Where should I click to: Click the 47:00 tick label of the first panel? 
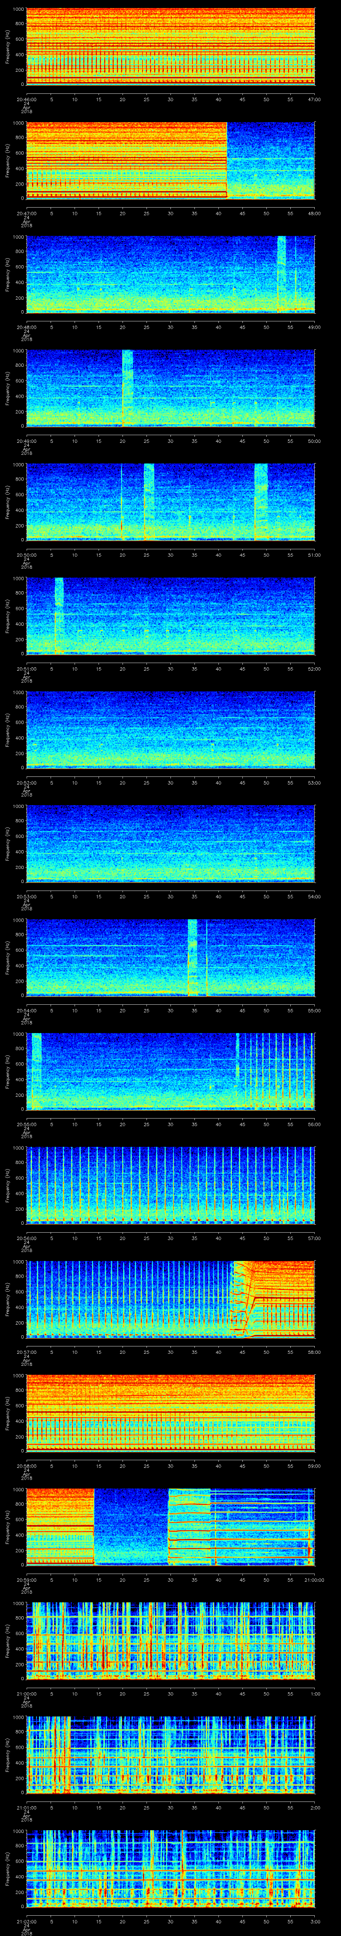coord(314,99)
